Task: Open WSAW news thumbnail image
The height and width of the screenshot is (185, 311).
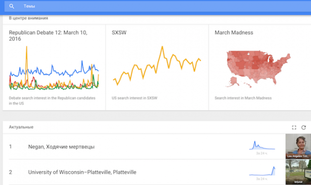Action: coord(298,172)
